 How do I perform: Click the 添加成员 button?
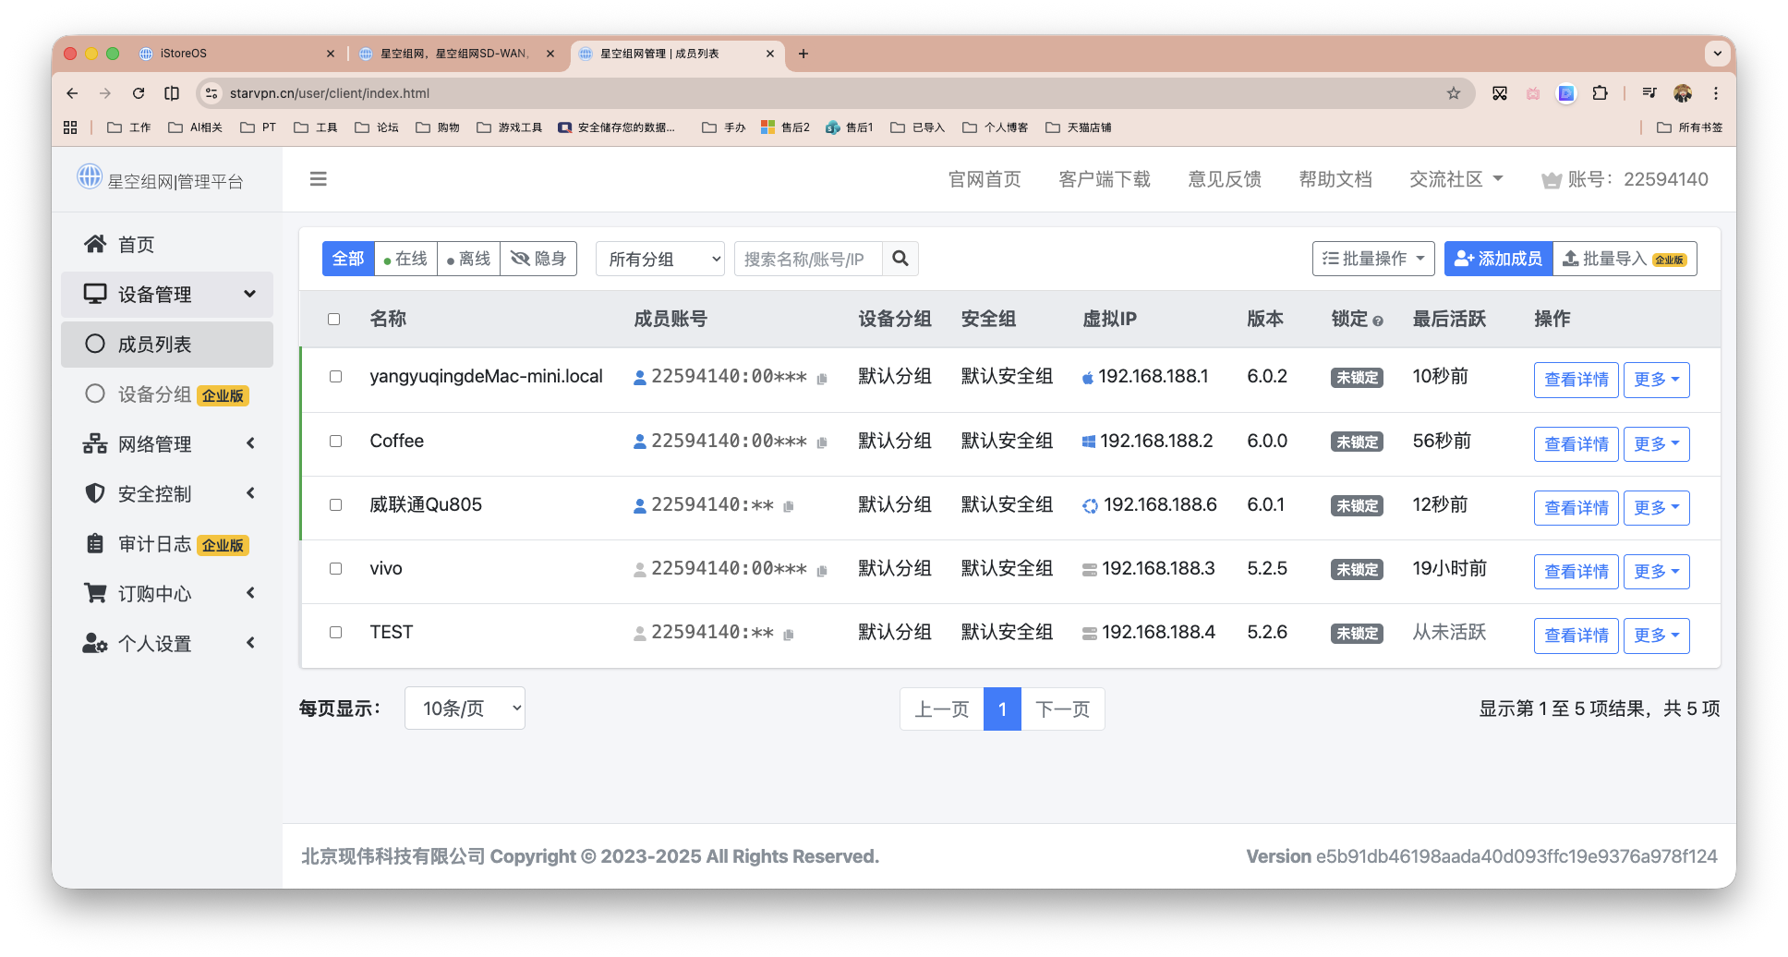[1498, 259]
